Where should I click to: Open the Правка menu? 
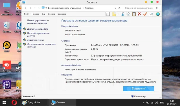point(35,14)
